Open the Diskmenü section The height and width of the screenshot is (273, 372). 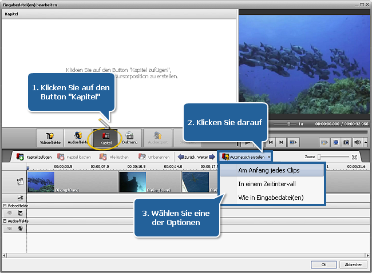[x=129, y=137]
